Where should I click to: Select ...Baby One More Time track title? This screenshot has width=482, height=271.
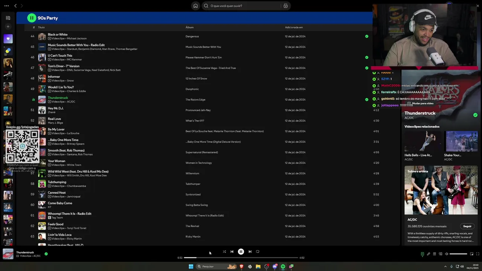coord(63,140)
